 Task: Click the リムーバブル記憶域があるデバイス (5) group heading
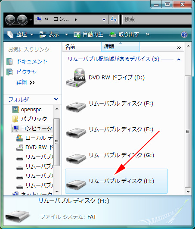pos(114,59)
